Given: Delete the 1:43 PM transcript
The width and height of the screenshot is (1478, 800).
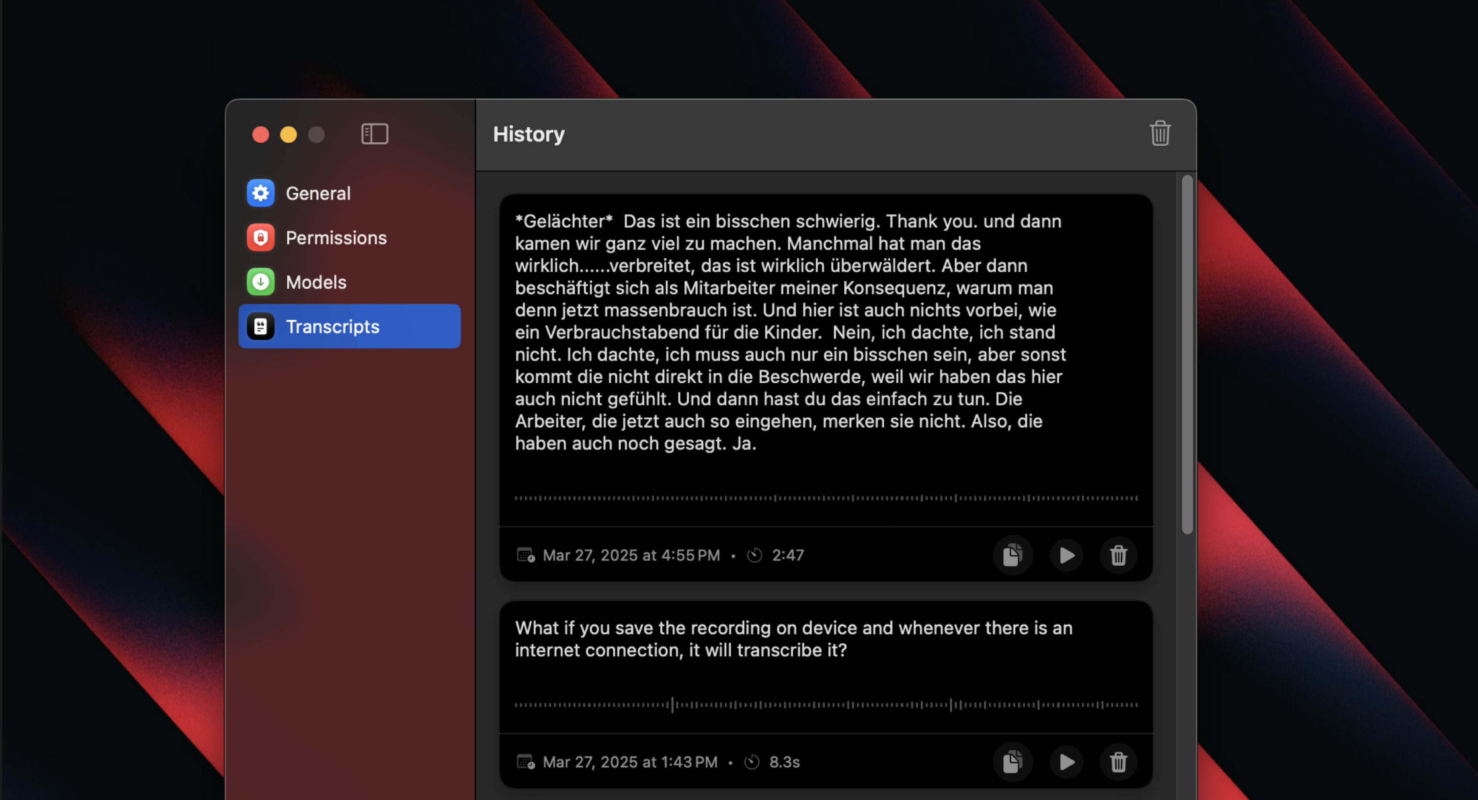Looking at the screenshot, I should click(x=1118, y=762).
